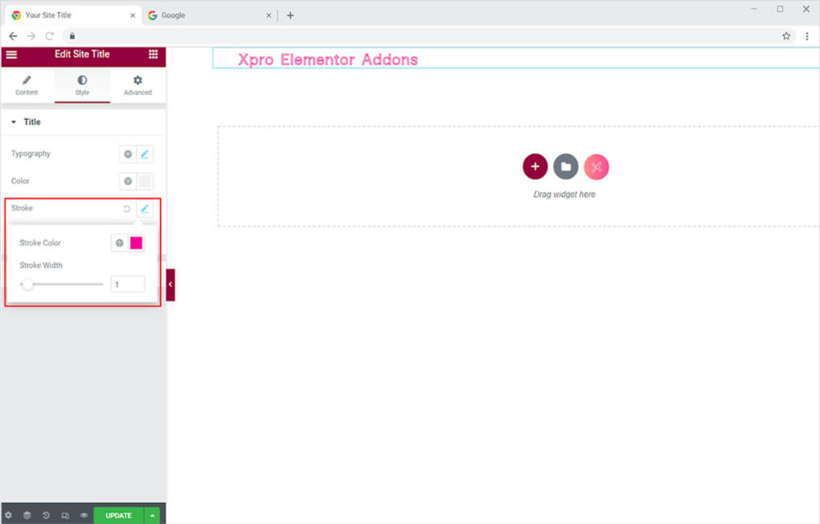Open Responsive Mode from the bottom bar
820x524 pixels.
[65, 516]
